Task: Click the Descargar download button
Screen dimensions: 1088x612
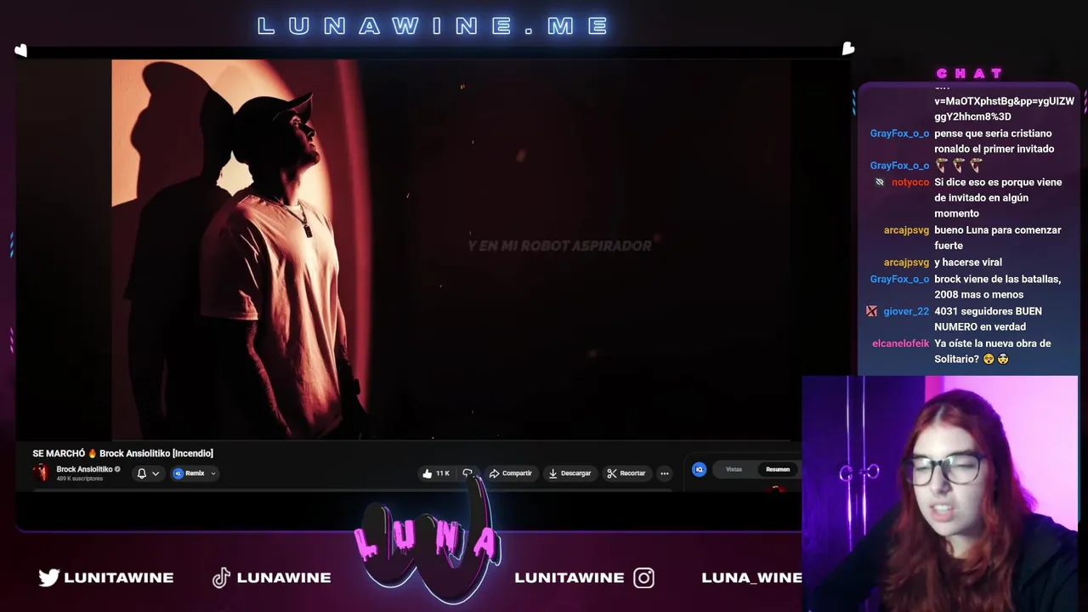Action: (569, 473)
